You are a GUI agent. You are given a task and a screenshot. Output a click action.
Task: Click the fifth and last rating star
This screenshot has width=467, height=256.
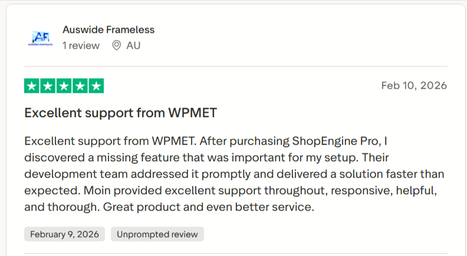96,86
